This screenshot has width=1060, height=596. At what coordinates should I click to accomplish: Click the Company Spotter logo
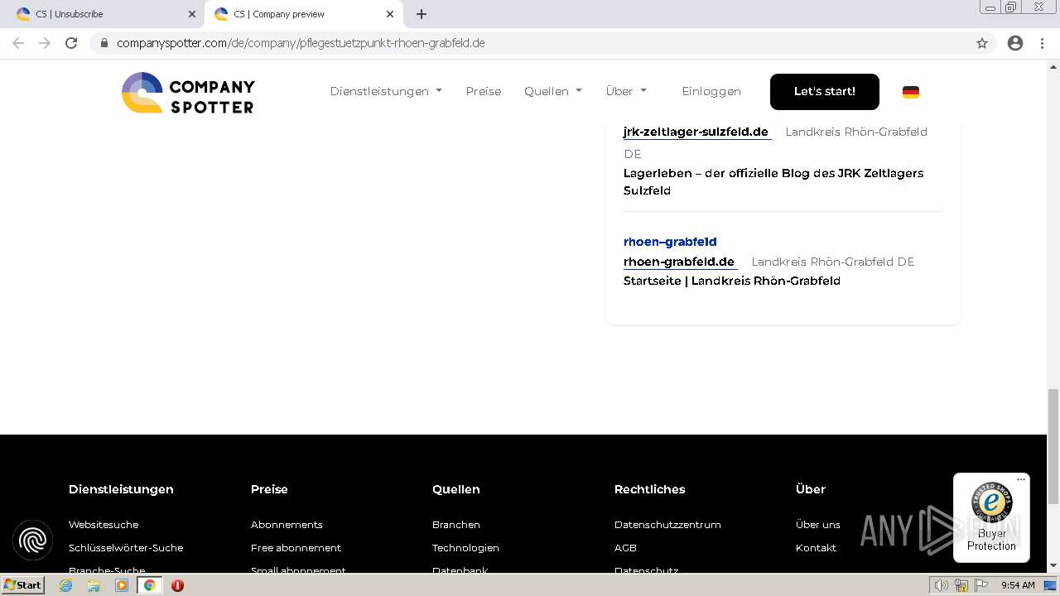pos(188,92)
